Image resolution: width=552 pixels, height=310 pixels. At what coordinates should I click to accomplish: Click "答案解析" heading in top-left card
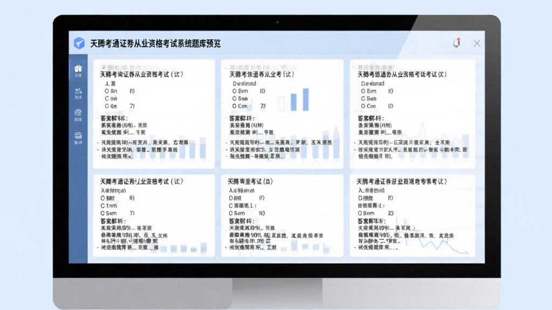tap(114, 118)
